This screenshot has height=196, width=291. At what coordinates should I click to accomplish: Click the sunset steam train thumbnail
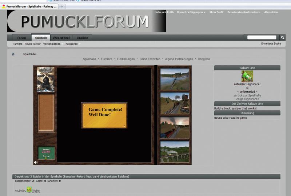[x=175, y=127]
